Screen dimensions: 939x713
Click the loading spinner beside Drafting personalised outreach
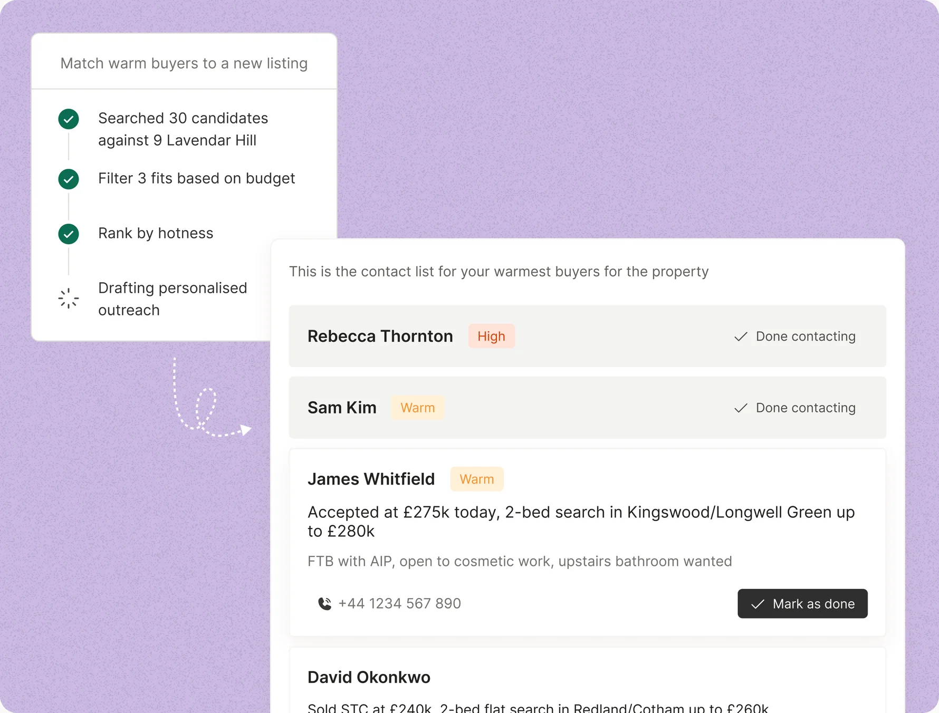point(69,298)
